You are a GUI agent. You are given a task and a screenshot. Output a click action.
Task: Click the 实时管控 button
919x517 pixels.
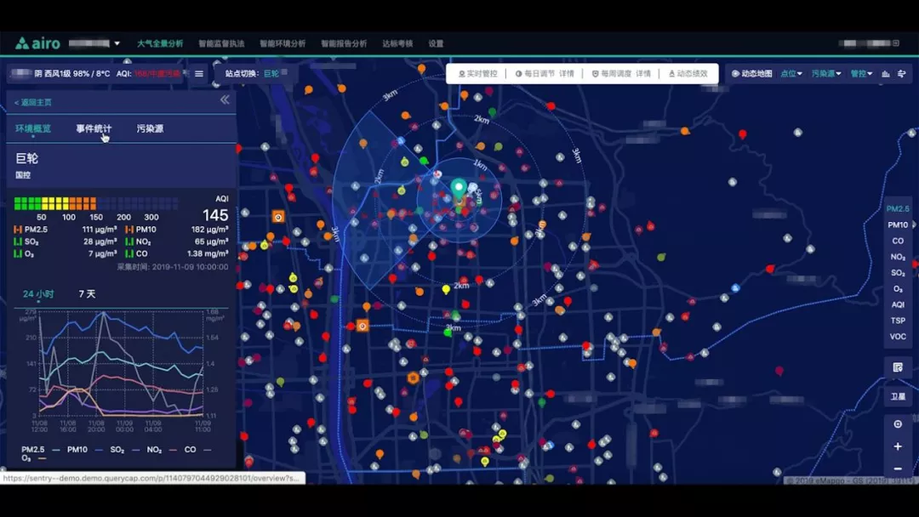(477, 74)
